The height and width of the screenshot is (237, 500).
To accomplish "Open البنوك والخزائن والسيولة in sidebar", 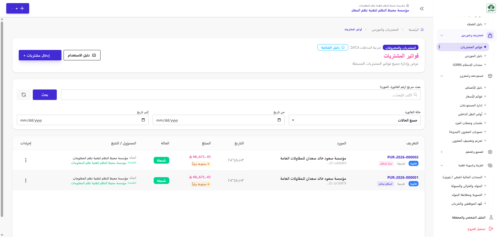I will coord(467,186).
